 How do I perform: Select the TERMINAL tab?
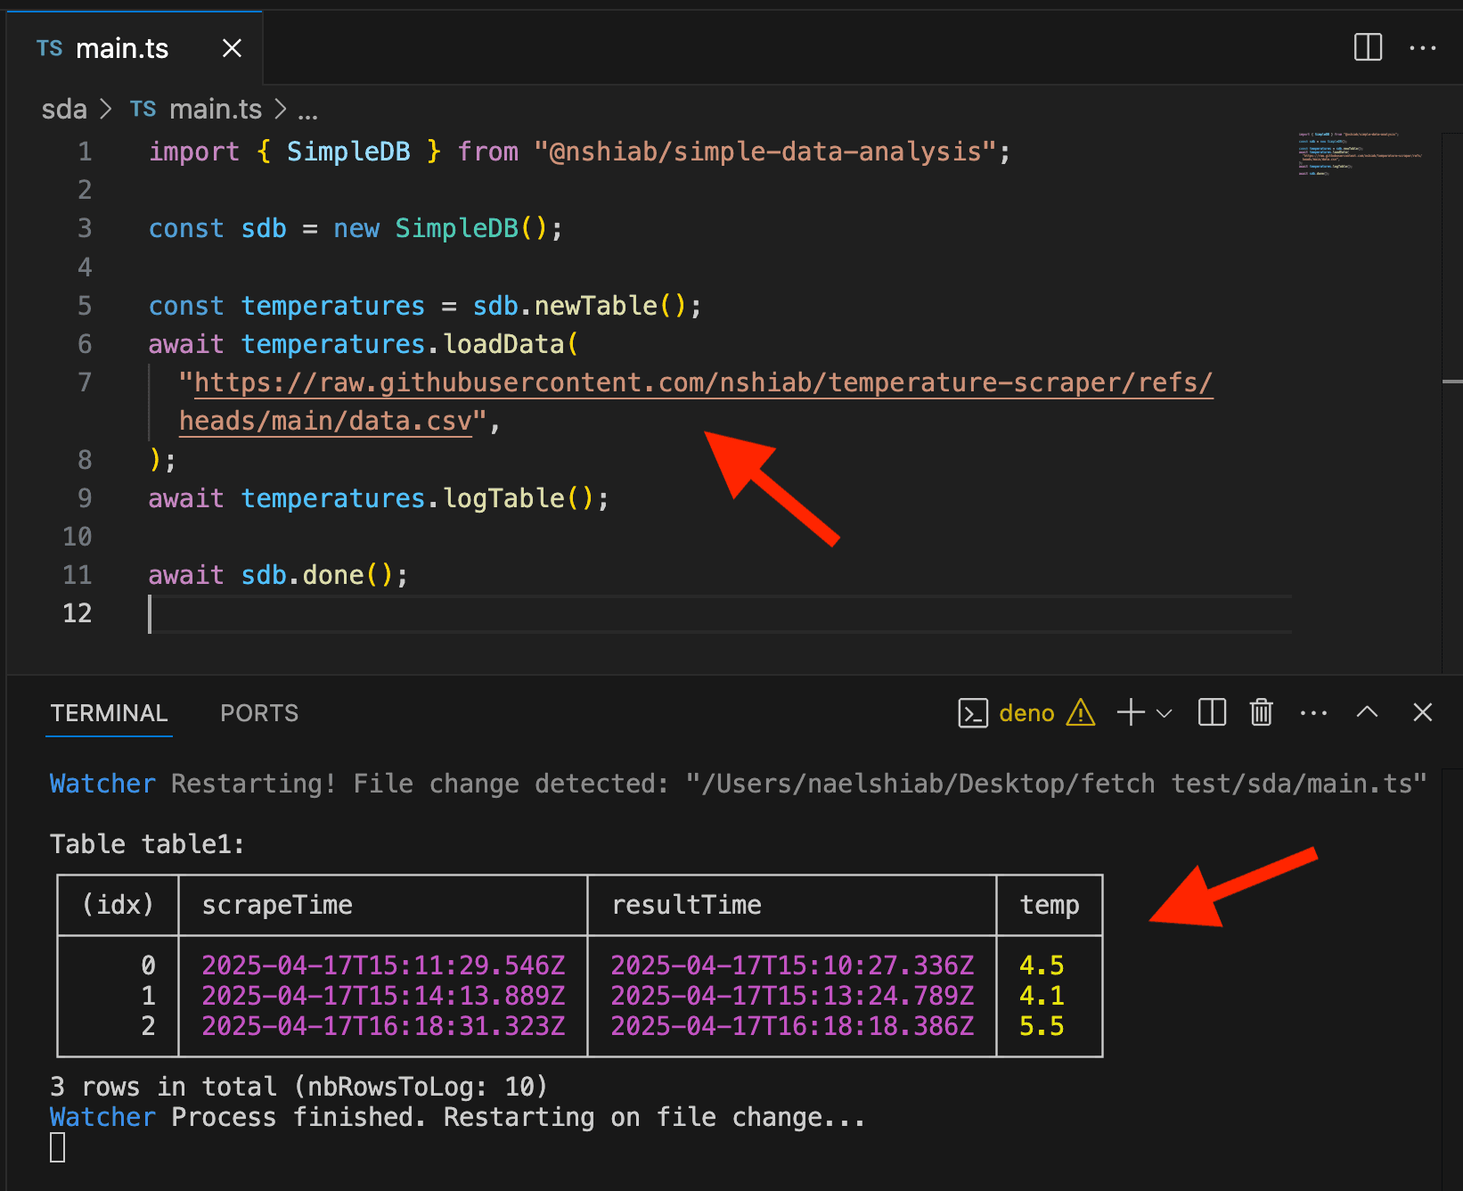click(x=109, y=712)
